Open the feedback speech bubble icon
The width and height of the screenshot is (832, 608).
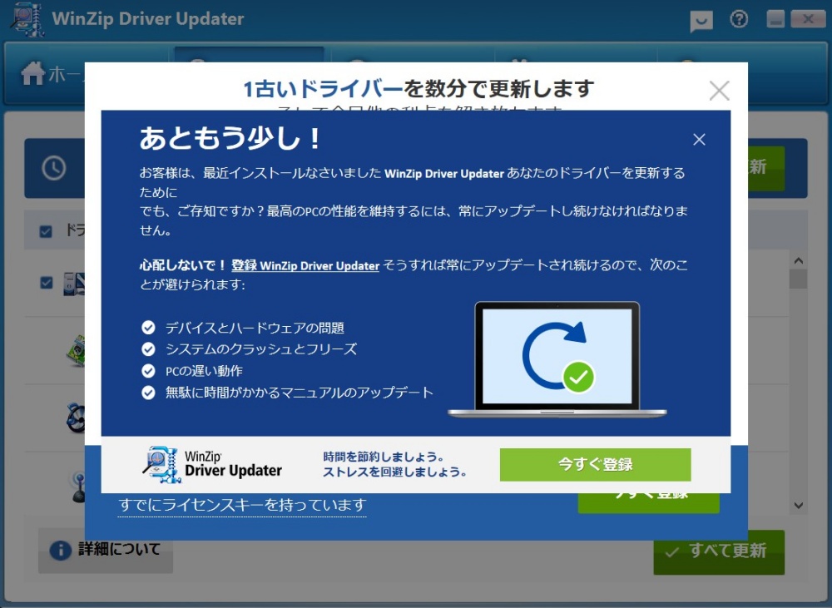click(701, 20)
